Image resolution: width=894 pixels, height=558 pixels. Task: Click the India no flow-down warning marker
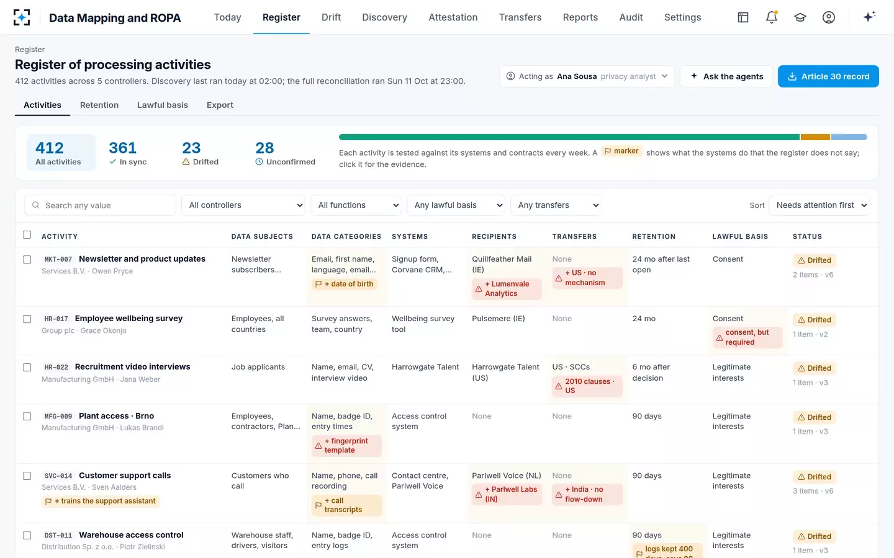click(x=587, y=494)
